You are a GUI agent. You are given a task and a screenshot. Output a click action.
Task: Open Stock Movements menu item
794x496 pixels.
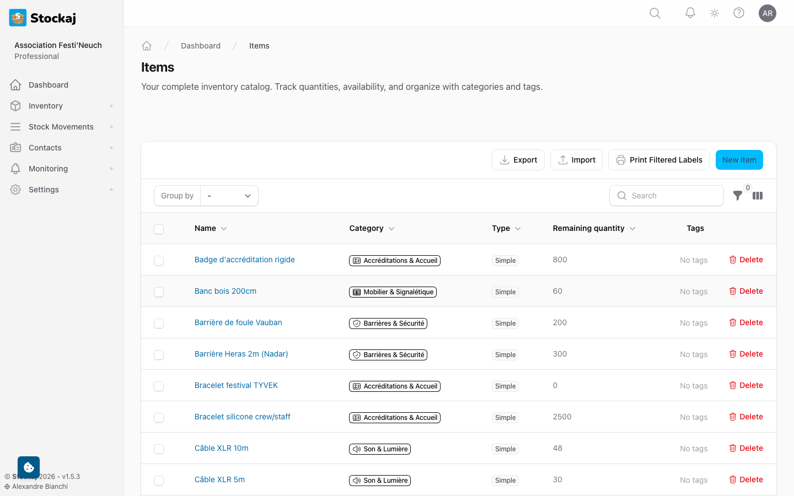(61, 127)
